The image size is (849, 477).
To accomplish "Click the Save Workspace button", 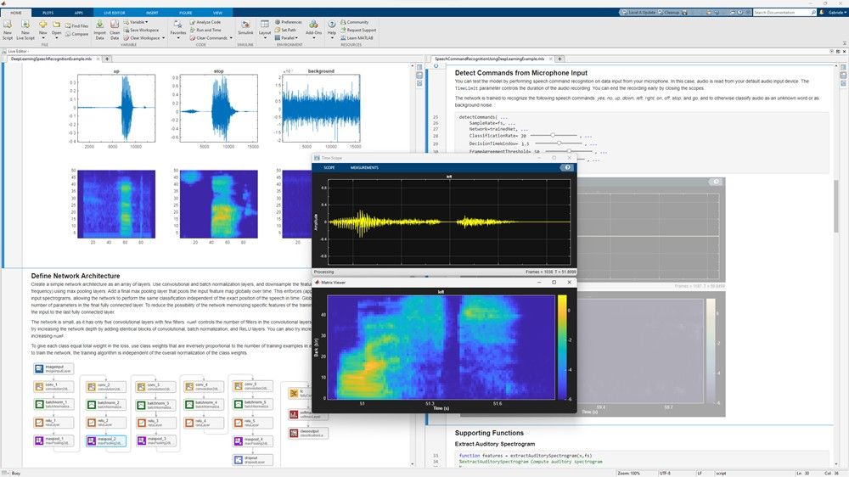I will [144, 30].
